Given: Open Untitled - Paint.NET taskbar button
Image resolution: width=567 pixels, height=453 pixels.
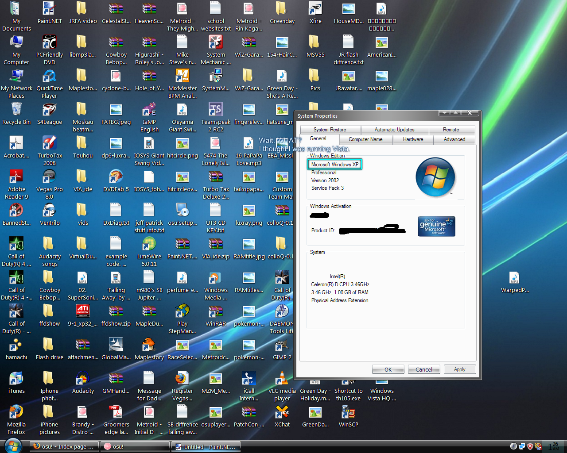Looking at the screenshot, I should [206, 446].
